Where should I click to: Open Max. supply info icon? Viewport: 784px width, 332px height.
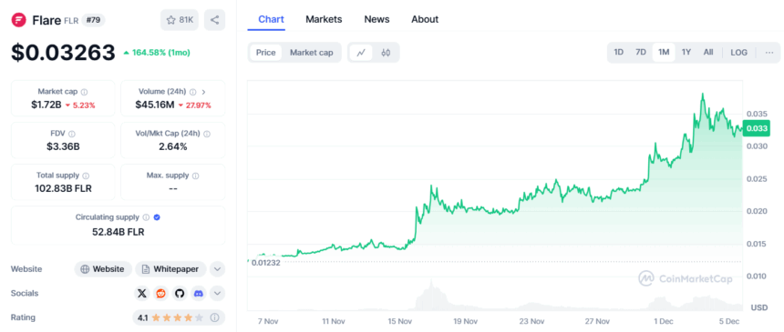pos(195,176)
